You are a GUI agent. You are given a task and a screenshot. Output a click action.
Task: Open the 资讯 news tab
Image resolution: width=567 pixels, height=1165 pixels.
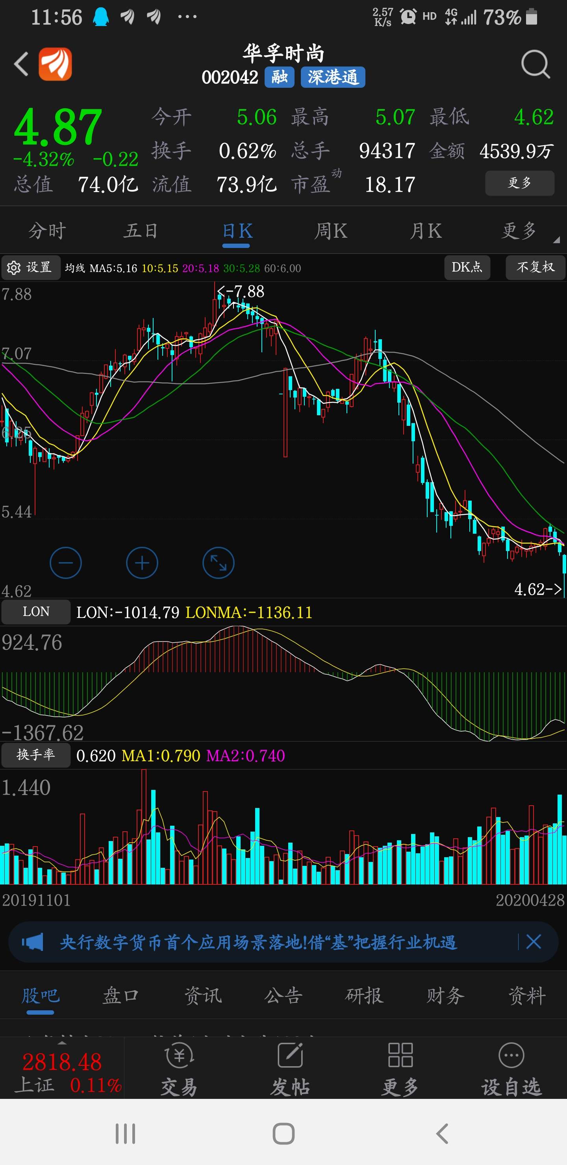pyautogui.click(x=203, y=995)
